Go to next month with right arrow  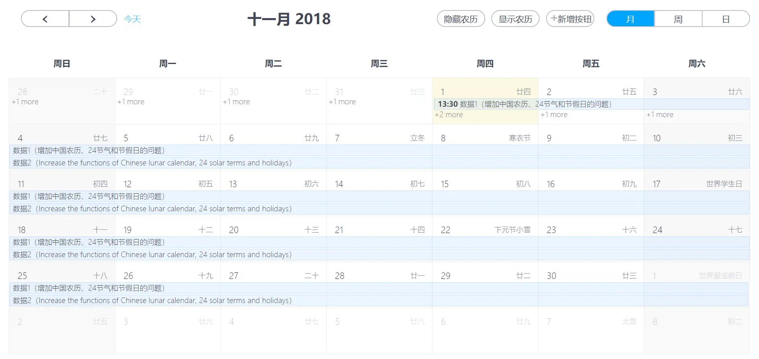(93, 19)
